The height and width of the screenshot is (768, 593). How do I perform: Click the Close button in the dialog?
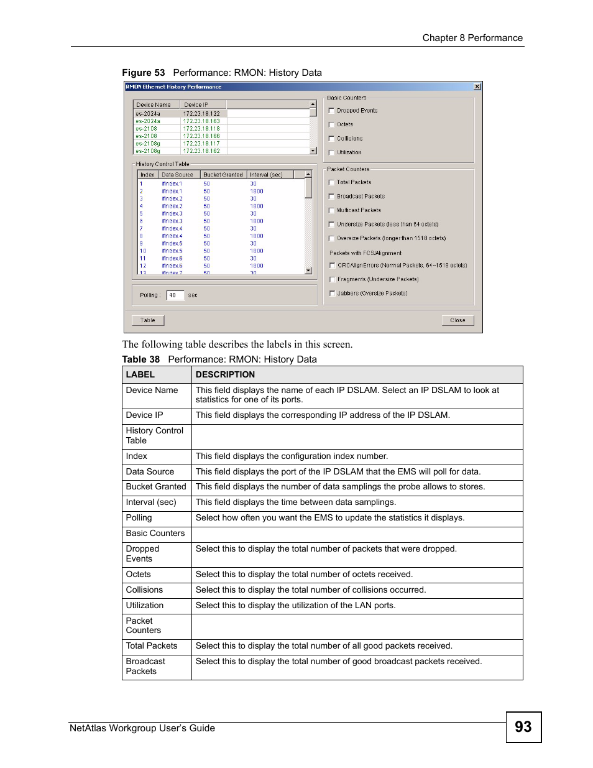click(457, 320)
